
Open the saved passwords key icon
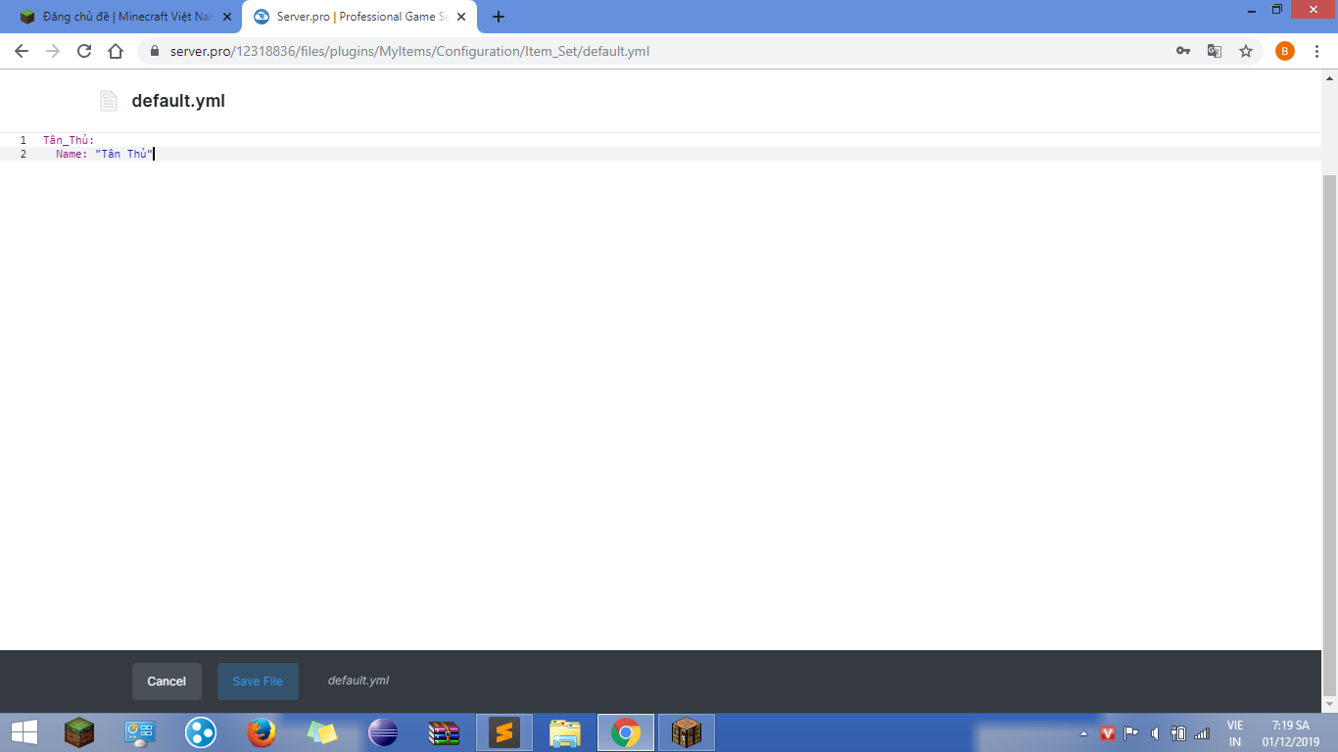[x=1183, y=51]
